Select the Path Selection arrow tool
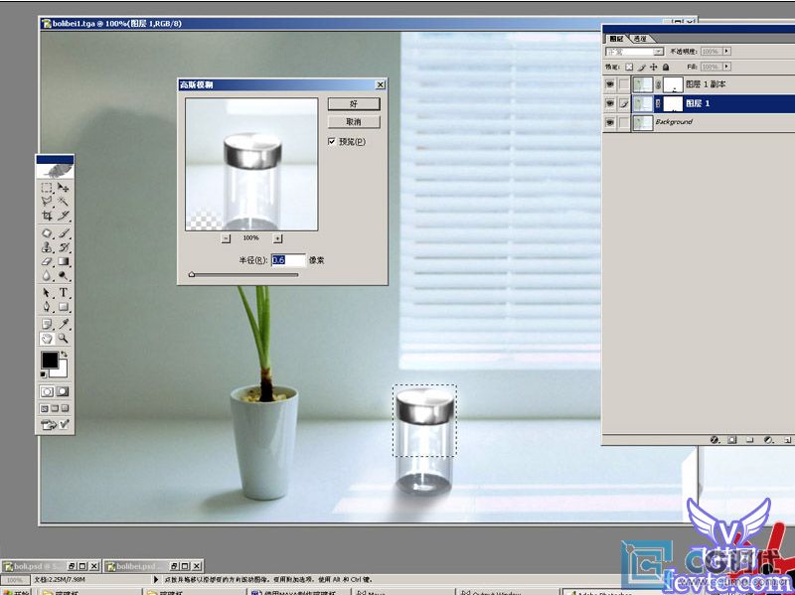Viewport: 795px width, 595px height. click(x=47, y=292)
